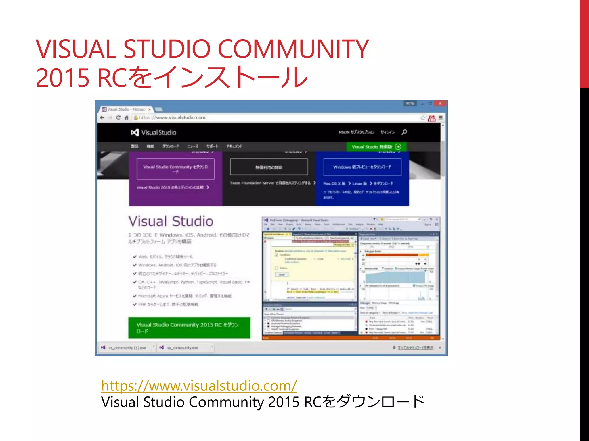Bookmark the page with the star icon

pyautogui.click(x=422, y=118)
